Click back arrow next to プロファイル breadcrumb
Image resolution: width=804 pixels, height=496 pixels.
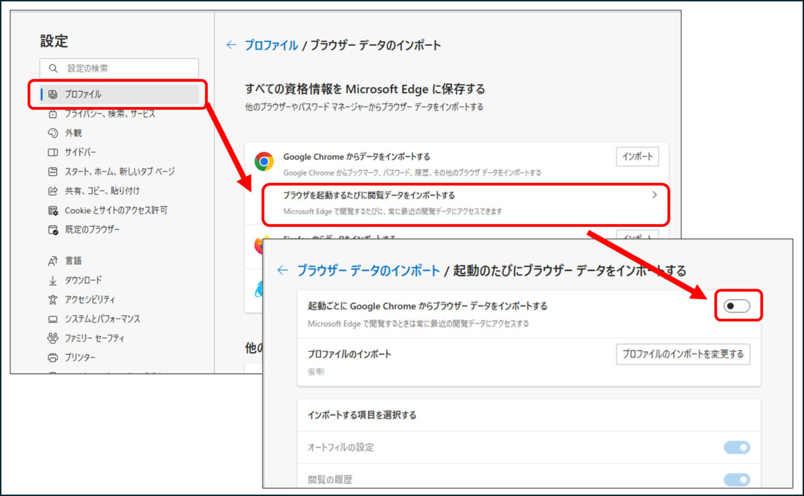pos(231,45)
